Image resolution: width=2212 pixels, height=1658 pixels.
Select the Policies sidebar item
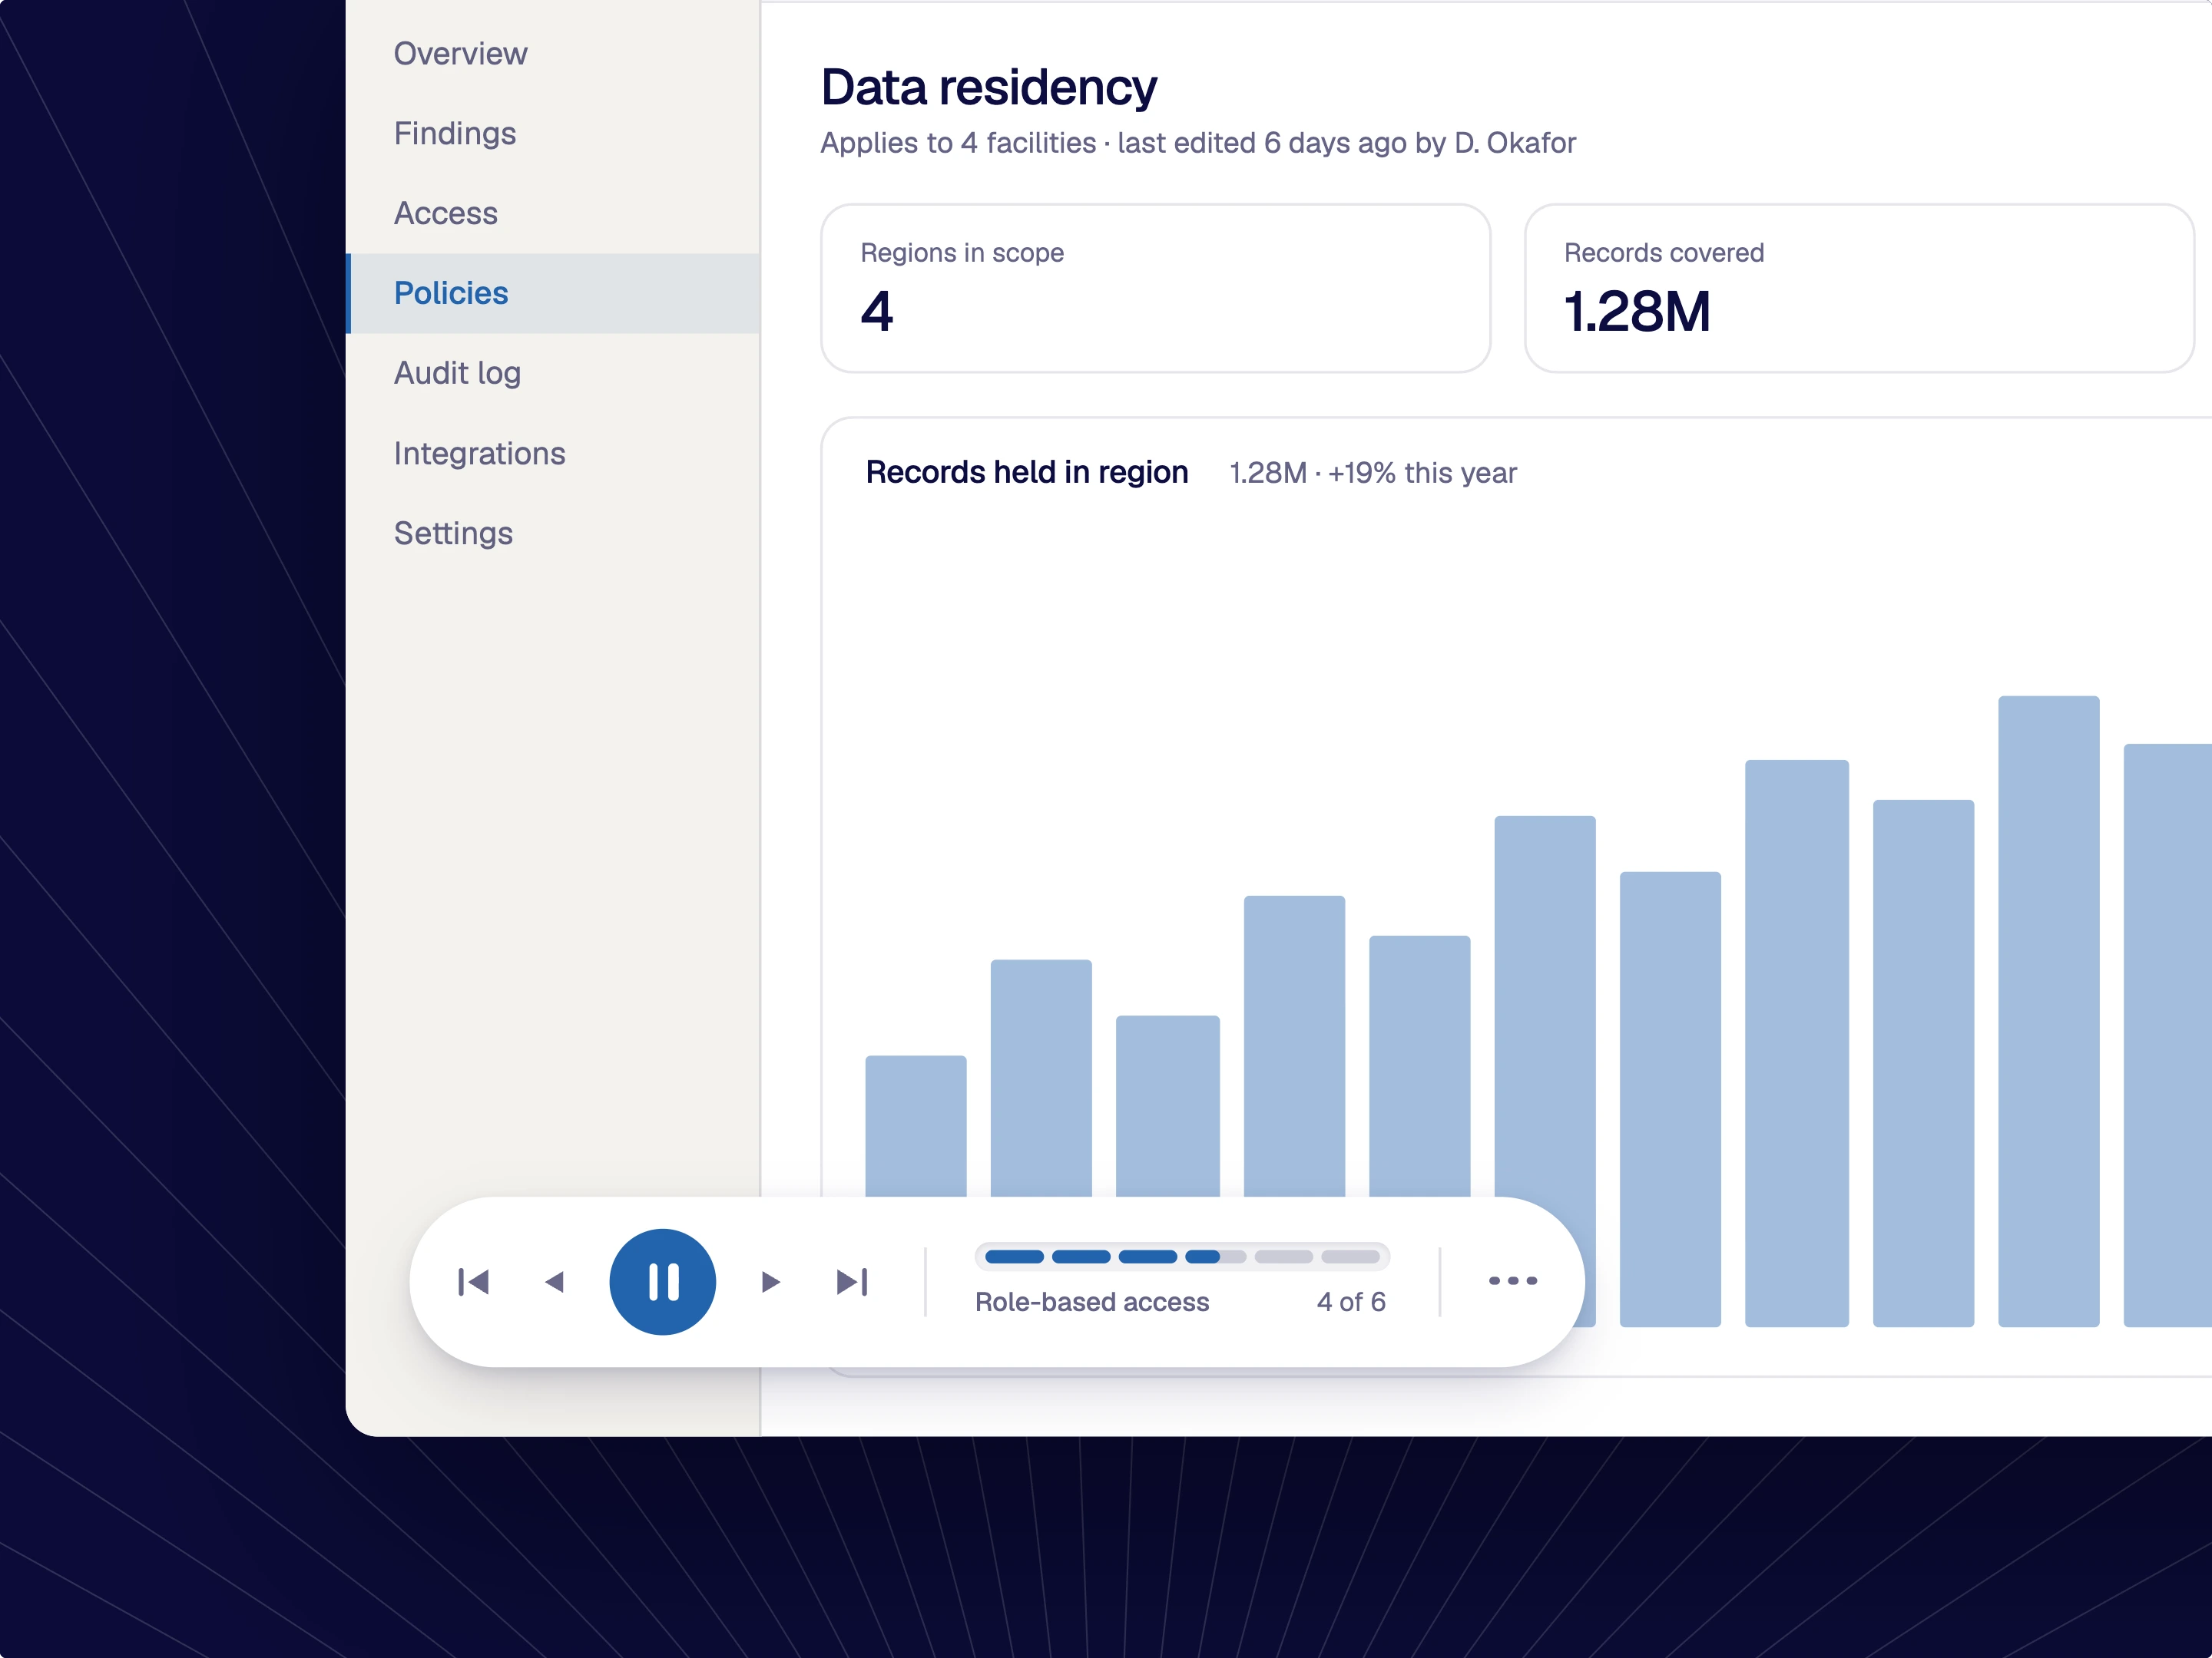tap(553, 292)
